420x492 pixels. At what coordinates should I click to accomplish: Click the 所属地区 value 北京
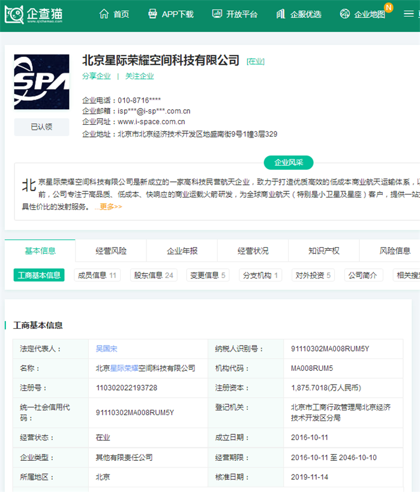103,477
